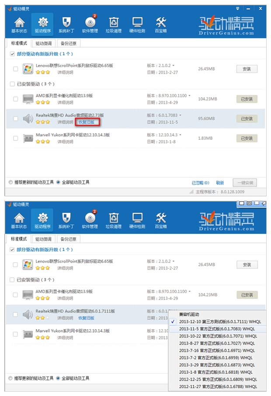This screenshot has height=396, width=271.
Task: Tick the Realtek HD Audio checkbox, top window
Action: [16, 118]
